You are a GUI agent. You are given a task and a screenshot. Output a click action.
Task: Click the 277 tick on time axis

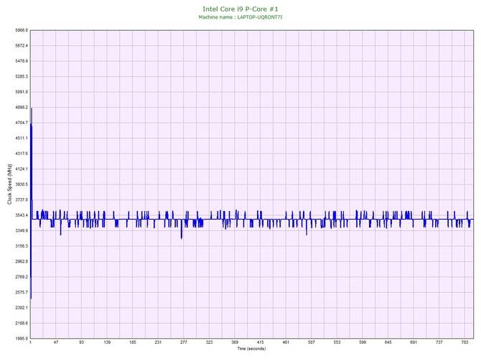[184, 342]
